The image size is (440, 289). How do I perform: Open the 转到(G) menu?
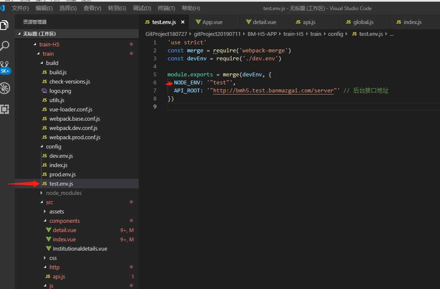pyautogui.click(x=117, y=8)
